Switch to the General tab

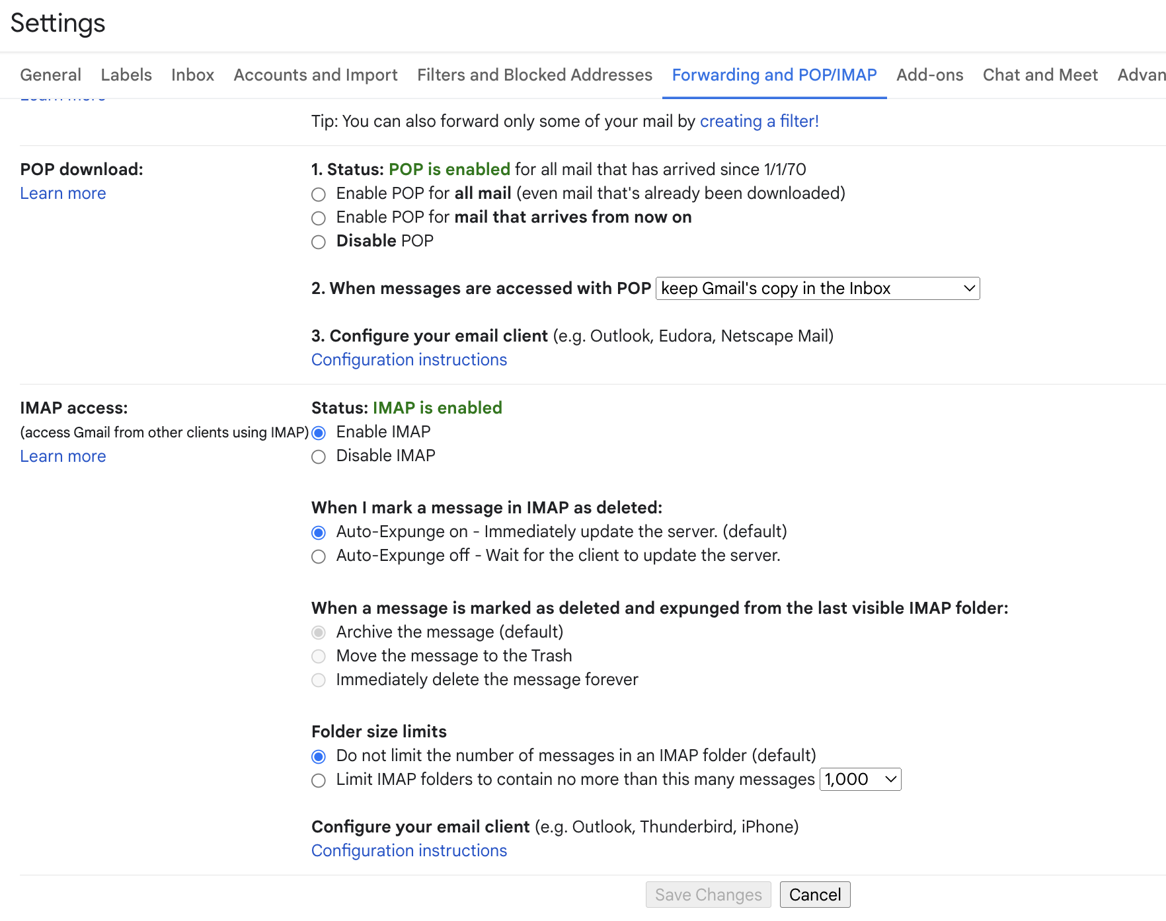point(51,75)
